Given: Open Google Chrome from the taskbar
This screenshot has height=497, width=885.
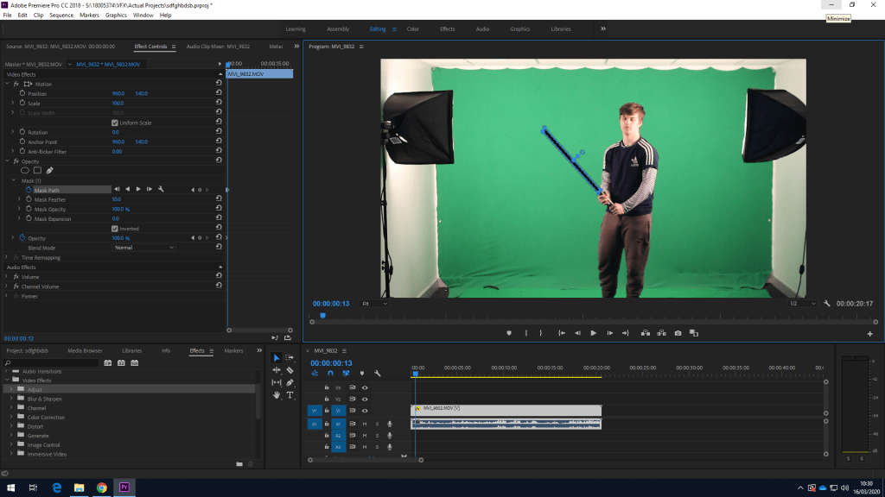Looking at the screenshot, I should [x=101, y=488].
